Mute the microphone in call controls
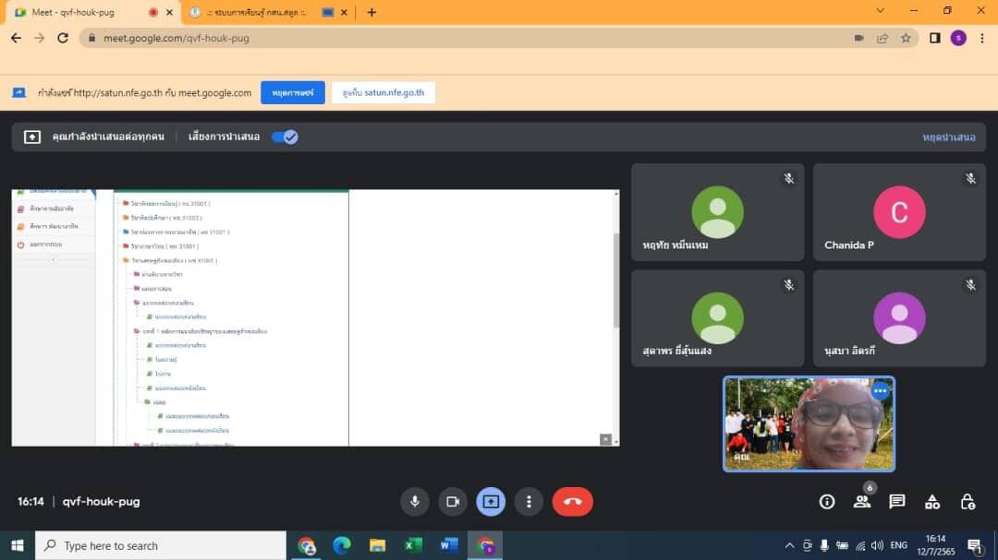This screenshot has width=998, height=560. (x=415, y=502)
